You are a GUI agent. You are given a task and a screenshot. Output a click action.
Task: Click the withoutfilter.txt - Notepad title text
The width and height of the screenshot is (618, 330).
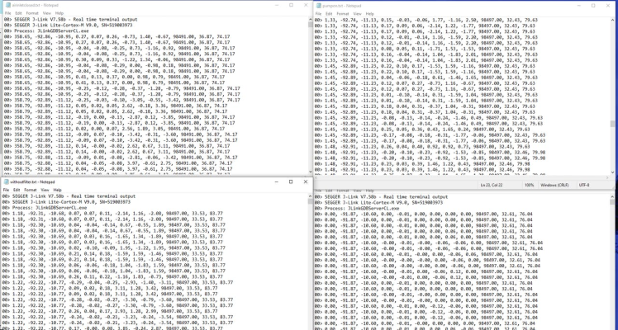coord(32,181)
